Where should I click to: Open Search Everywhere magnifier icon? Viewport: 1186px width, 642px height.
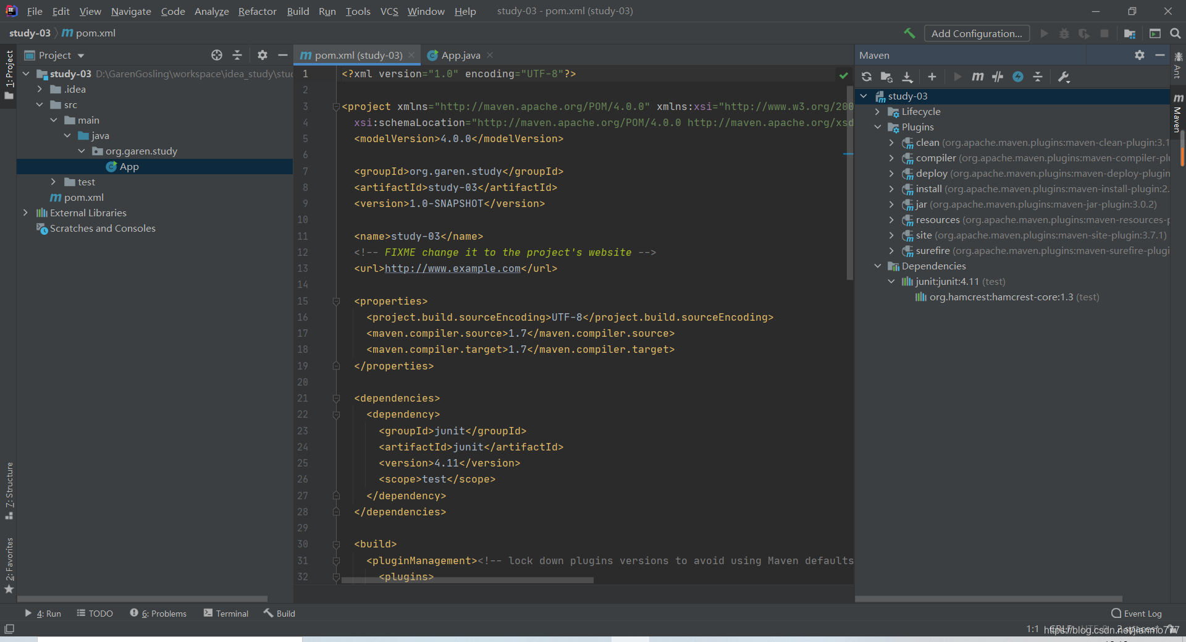[1175, 33]
